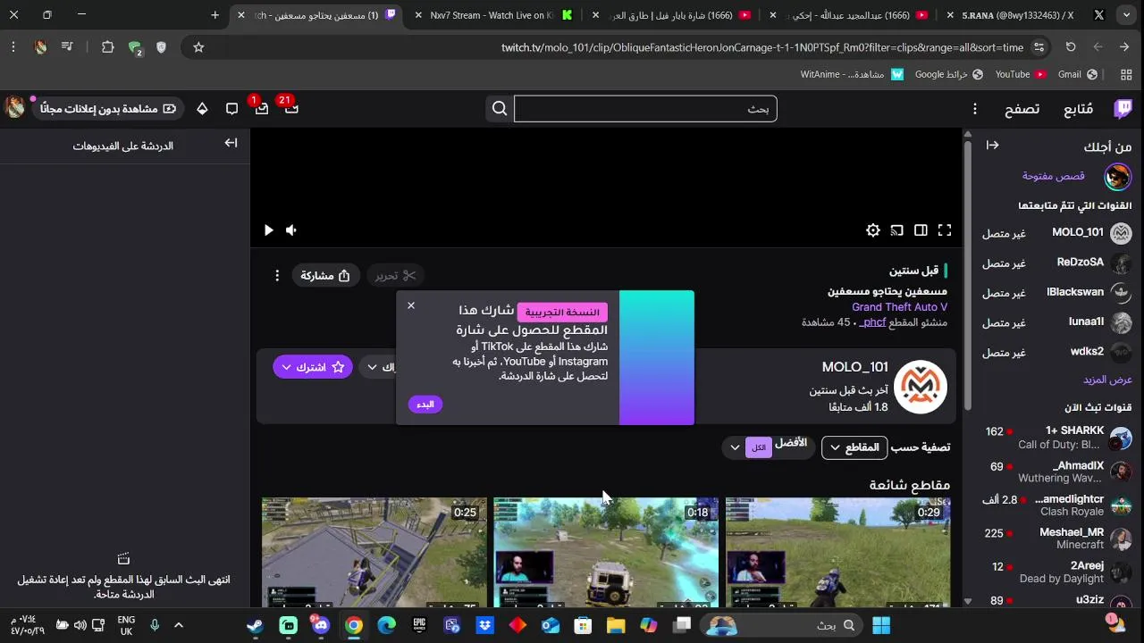Open the WitAnime bookmark
The width and height of the screenshot is (1144, 643).
852,75
